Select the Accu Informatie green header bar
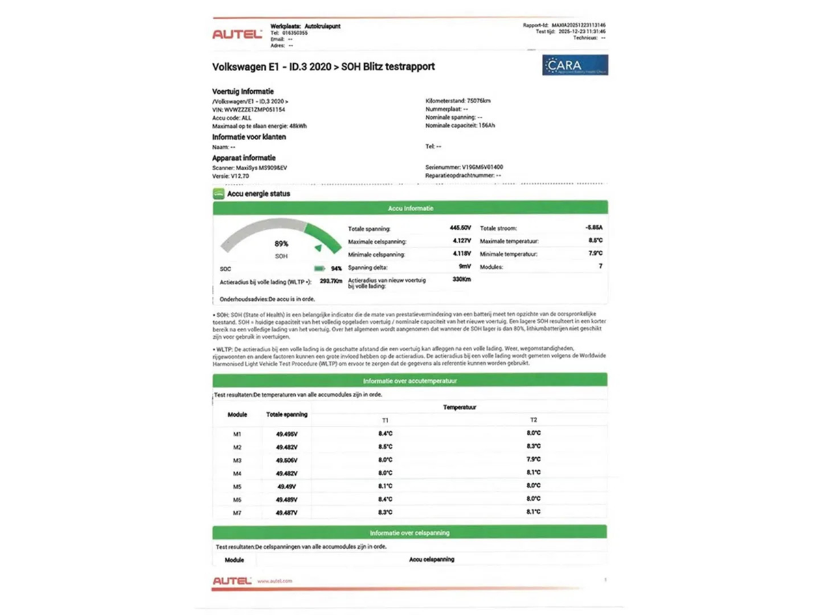820x615 pixels. (410, 208)
